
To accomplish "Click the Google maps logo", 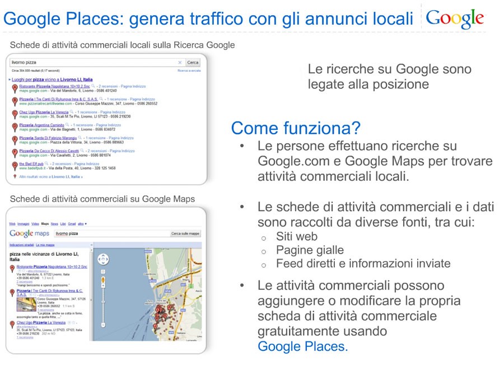I will point(29,233).
